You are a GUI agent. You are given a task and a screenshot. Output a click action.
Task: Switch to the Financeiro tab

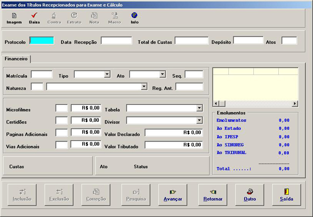click(16, 59)
